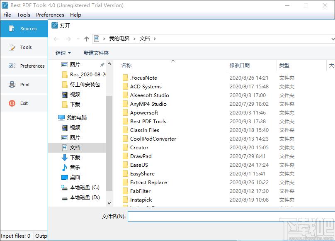The width and height of the screenshot is (335, 241).
Task: Click the pin icon beside 图片
Action: point(102,65)
